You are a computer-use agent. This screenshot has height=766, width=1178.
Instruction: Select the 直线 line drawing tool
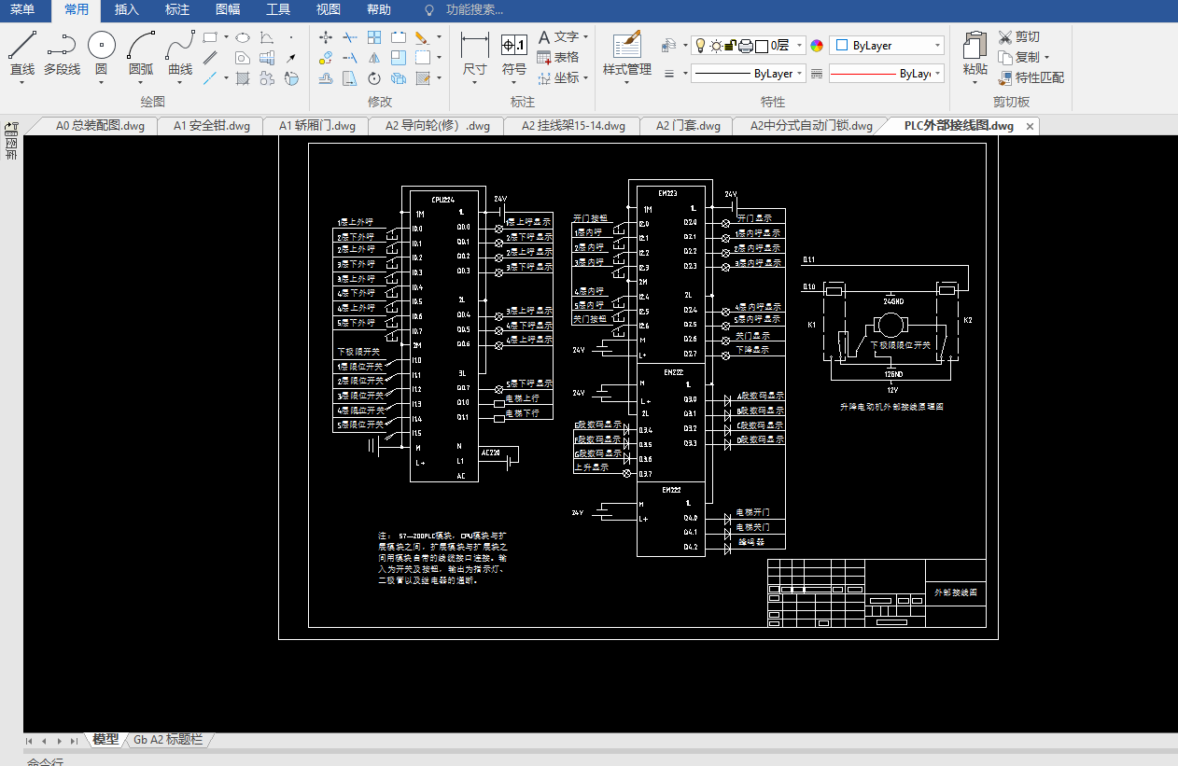click(x=22, y=54)
